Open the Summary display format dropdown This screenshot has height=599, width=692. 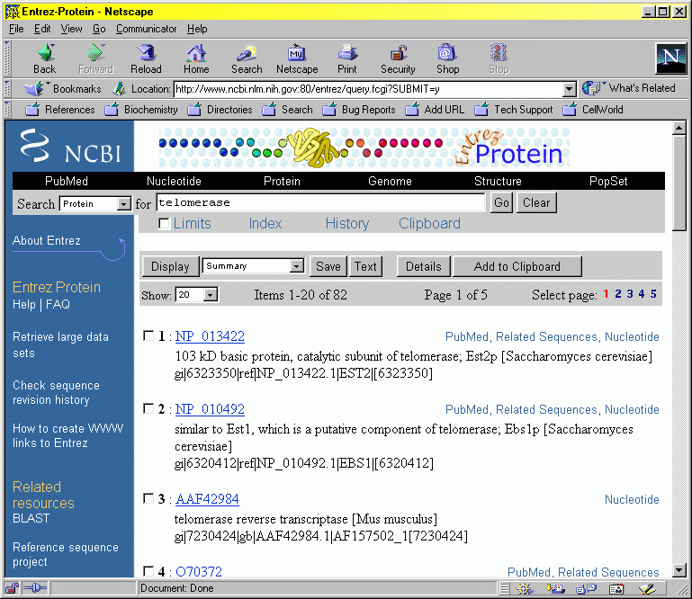coord(253,266)
